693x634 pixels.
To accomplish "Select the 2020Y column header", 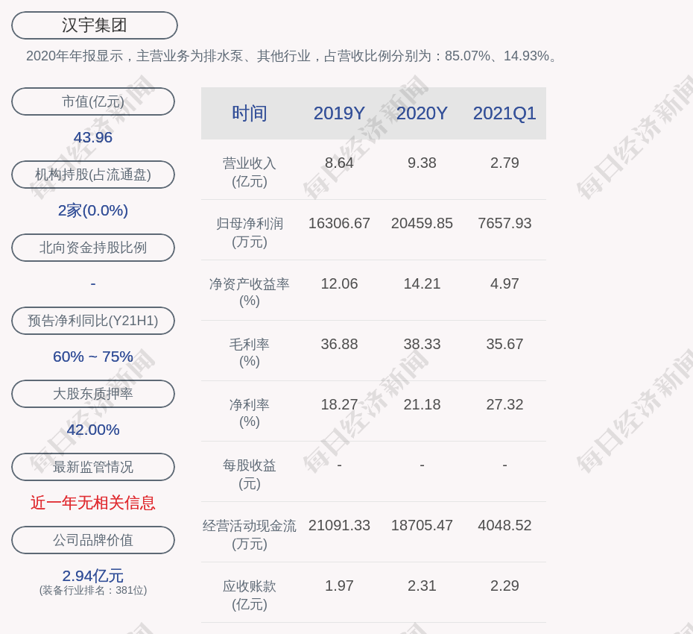I will [x=422, y=113].
